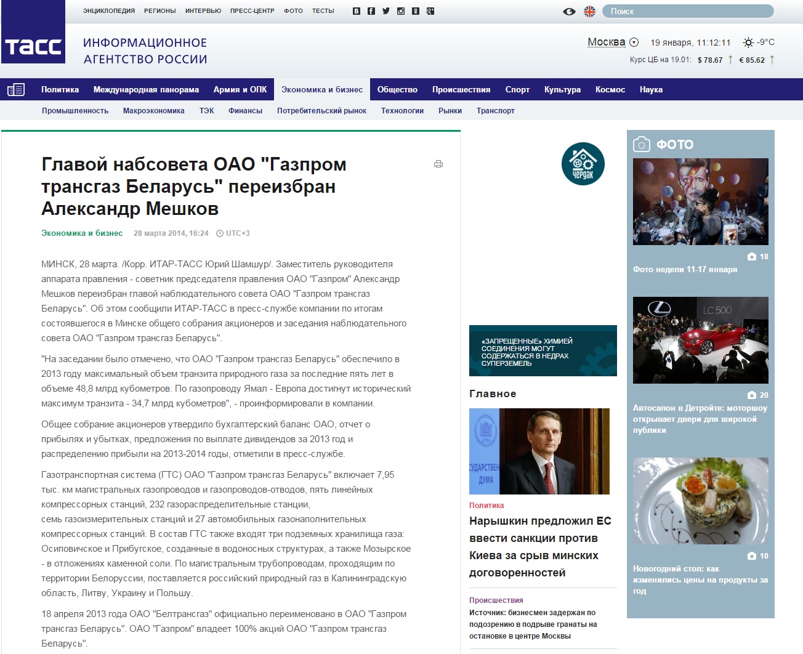Switch to English via the UK flag
The height and width of the screenshot is (654, 803).
(x=590, y=11)
